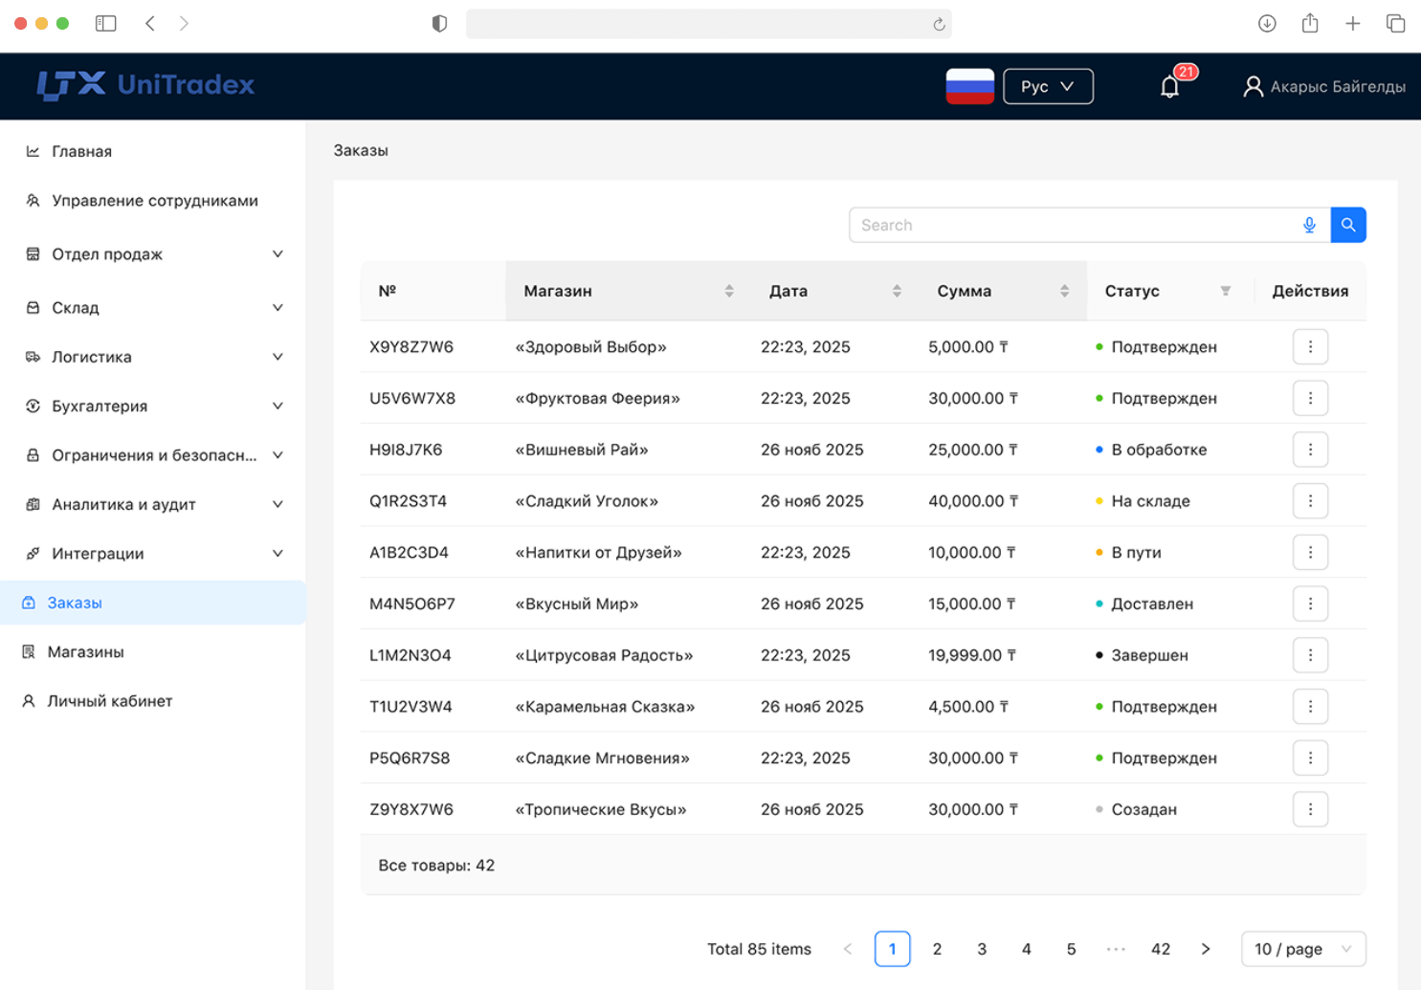Go to Главная in the sidebar

click(x=81, y=151)
